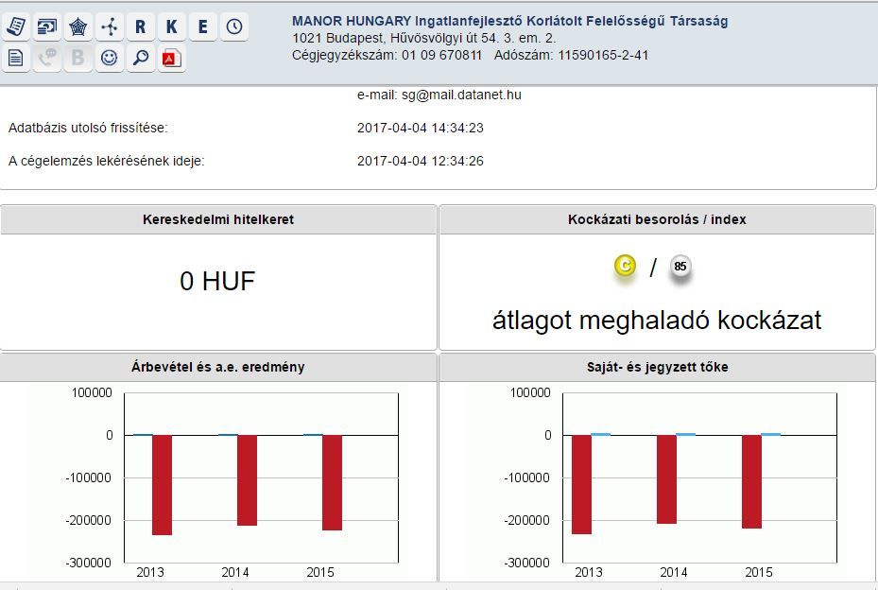Click the yellow C risk rating badge
This screenshot has height=590, width=878.
coord(625,265)
